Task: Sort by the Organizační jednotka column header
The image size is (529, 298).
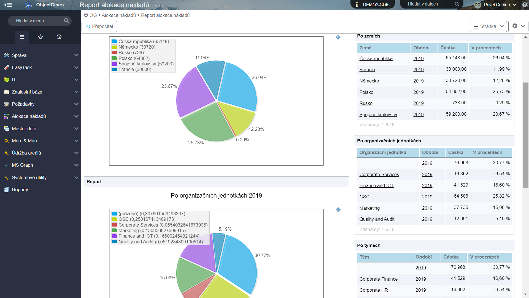Action: click(382, 152)
